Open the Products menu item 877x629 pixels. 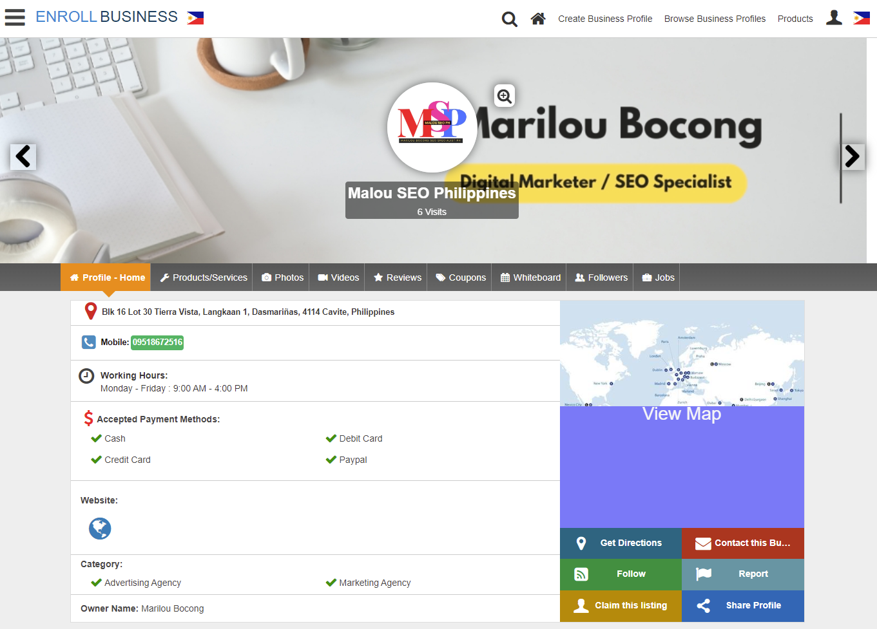point(795,19)
